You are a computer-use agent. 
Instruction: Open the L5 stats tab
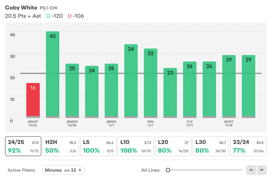pos(98,146)
